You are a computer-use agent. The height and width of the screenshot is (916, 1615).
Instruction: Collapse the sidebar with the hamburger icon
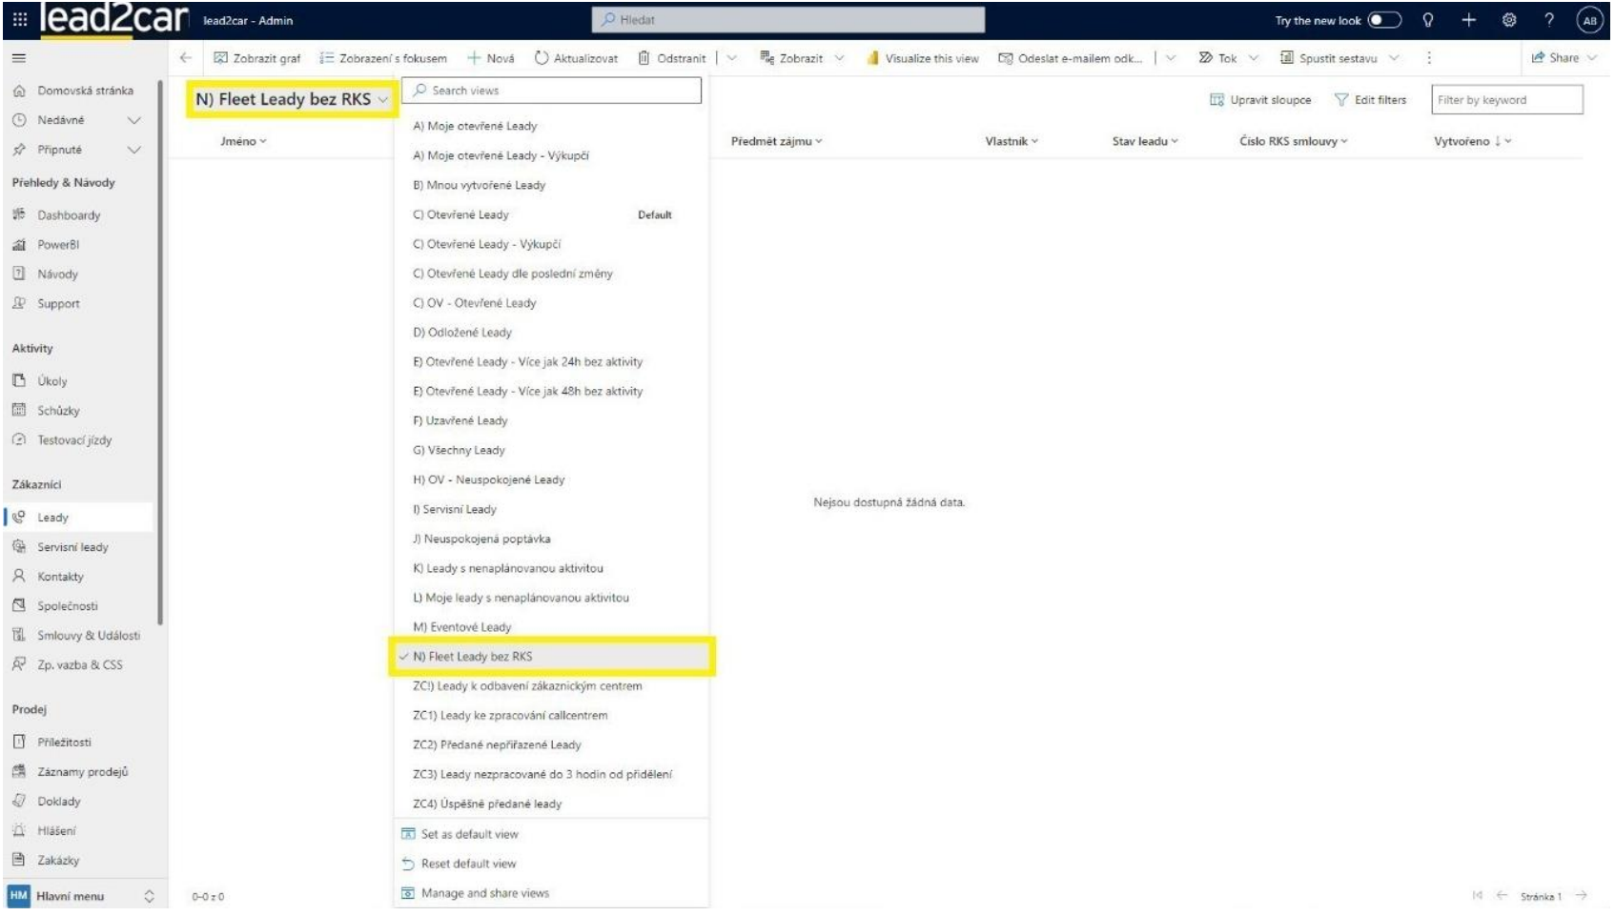coord(19,58)
